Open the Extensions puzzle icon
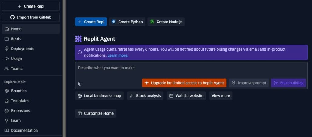 7,111
